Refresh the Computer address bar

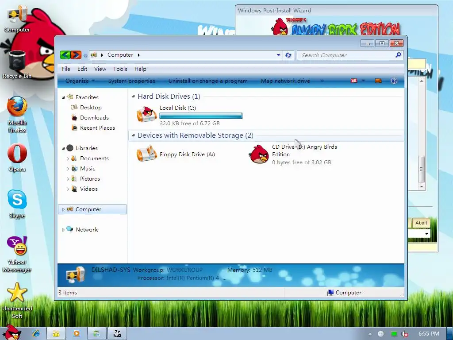(x=288, y=55)
